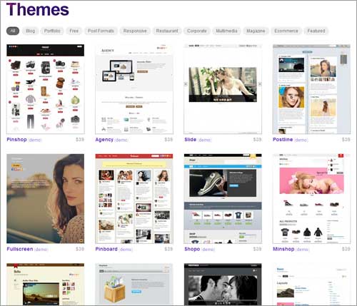Open the Minshop theme preview image
The height and width of the screenshot is (306, 357).
(311, 199)
